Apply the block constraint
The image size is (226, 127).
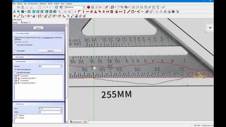tap(112, 12)
